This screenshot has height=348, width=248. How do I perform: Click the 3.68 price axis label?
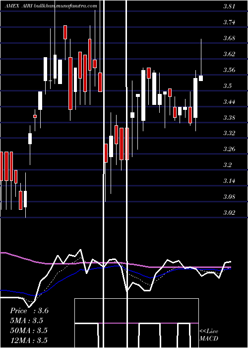pos(229,38)
